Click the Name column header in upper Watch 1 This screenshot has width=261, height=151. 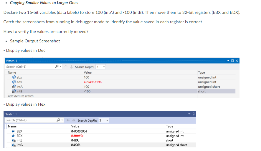(x=12, y=72)
